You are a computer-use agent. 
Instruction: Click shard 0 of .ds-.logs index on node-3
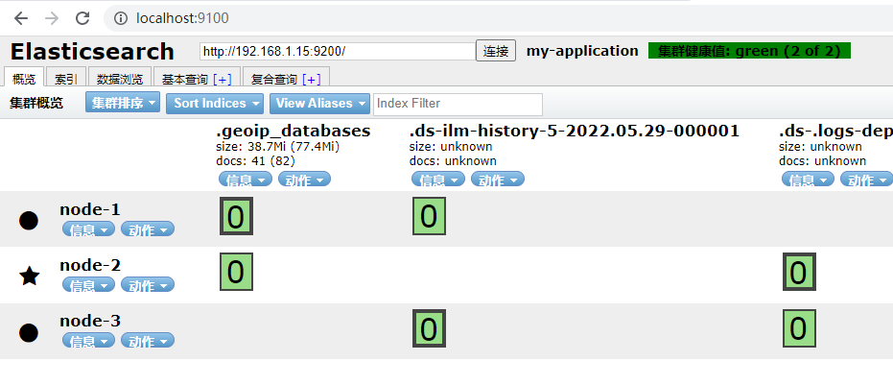(x=799, y=328)
